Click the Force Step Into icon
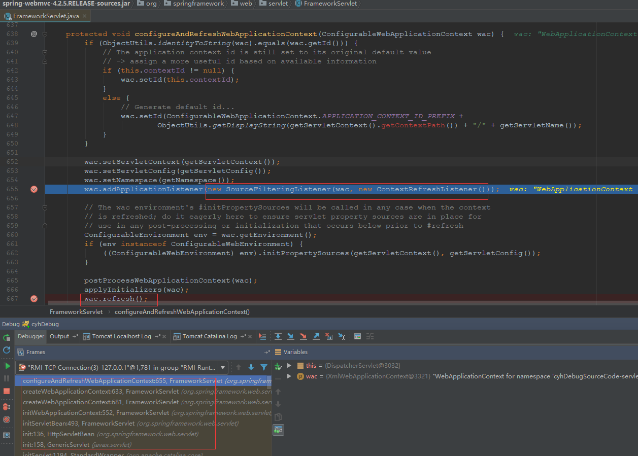 [303, 336]
